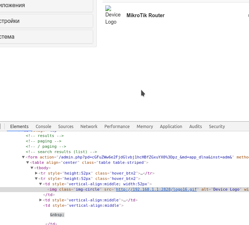249x225 pixels.
Task: Collapse the table-striped table node
Action: tap(28, 162)
